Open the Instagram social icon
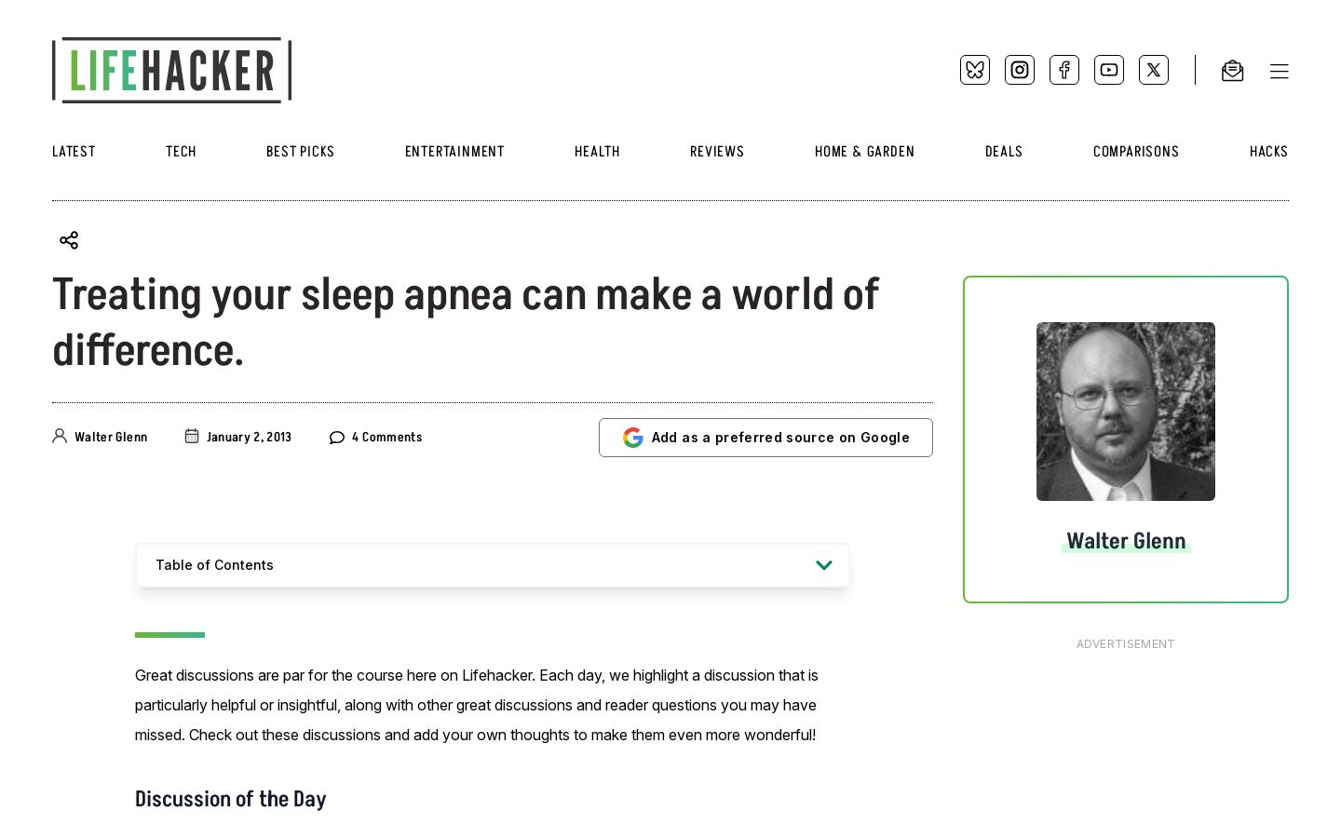The height and width of the screenshot is (838, 1341). (1020, 70)
